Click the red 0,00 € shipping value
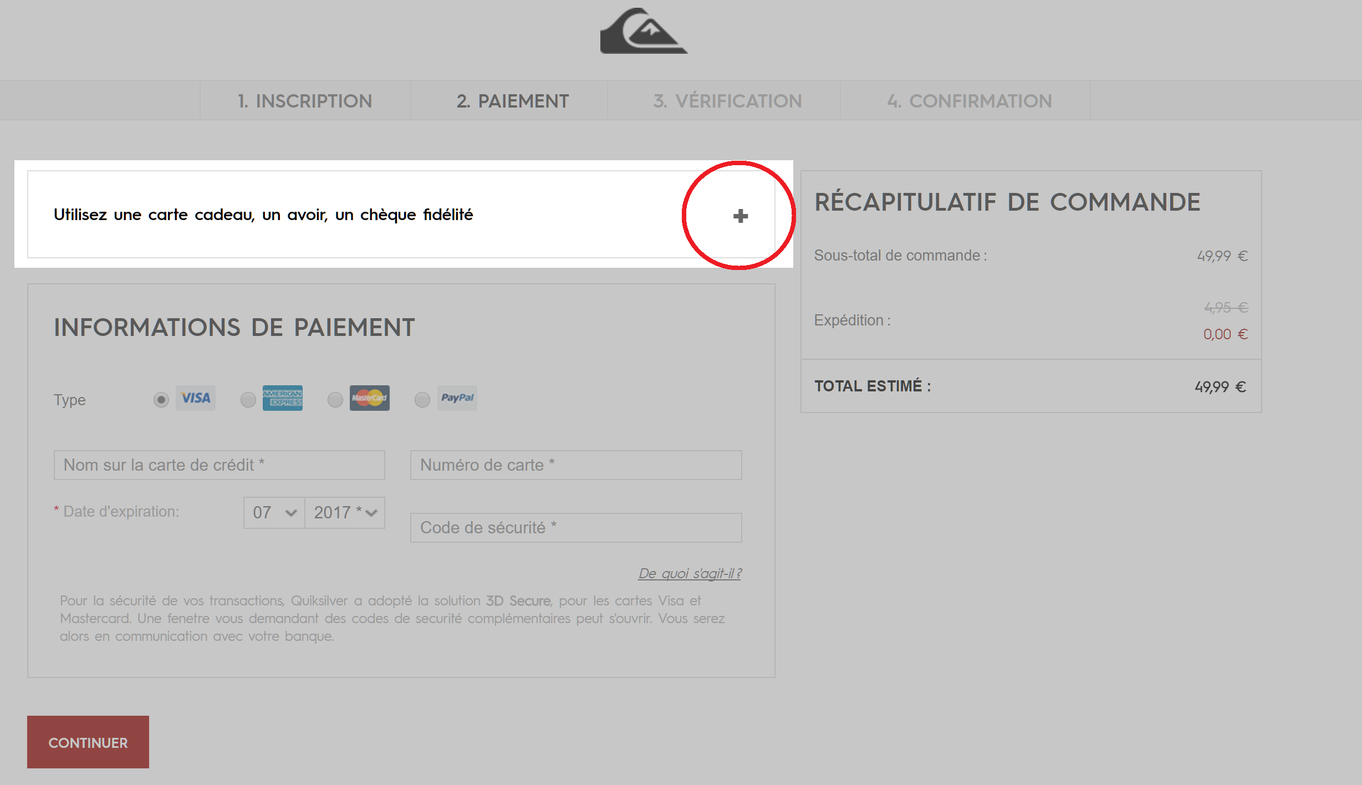The width and height of the screenshot is (1362, 785). coord(1226,334)
